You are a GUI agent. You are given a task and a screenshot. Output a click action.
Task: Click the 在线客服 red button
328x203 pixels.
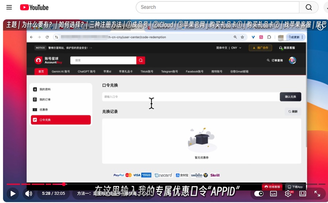click(272, 187)
